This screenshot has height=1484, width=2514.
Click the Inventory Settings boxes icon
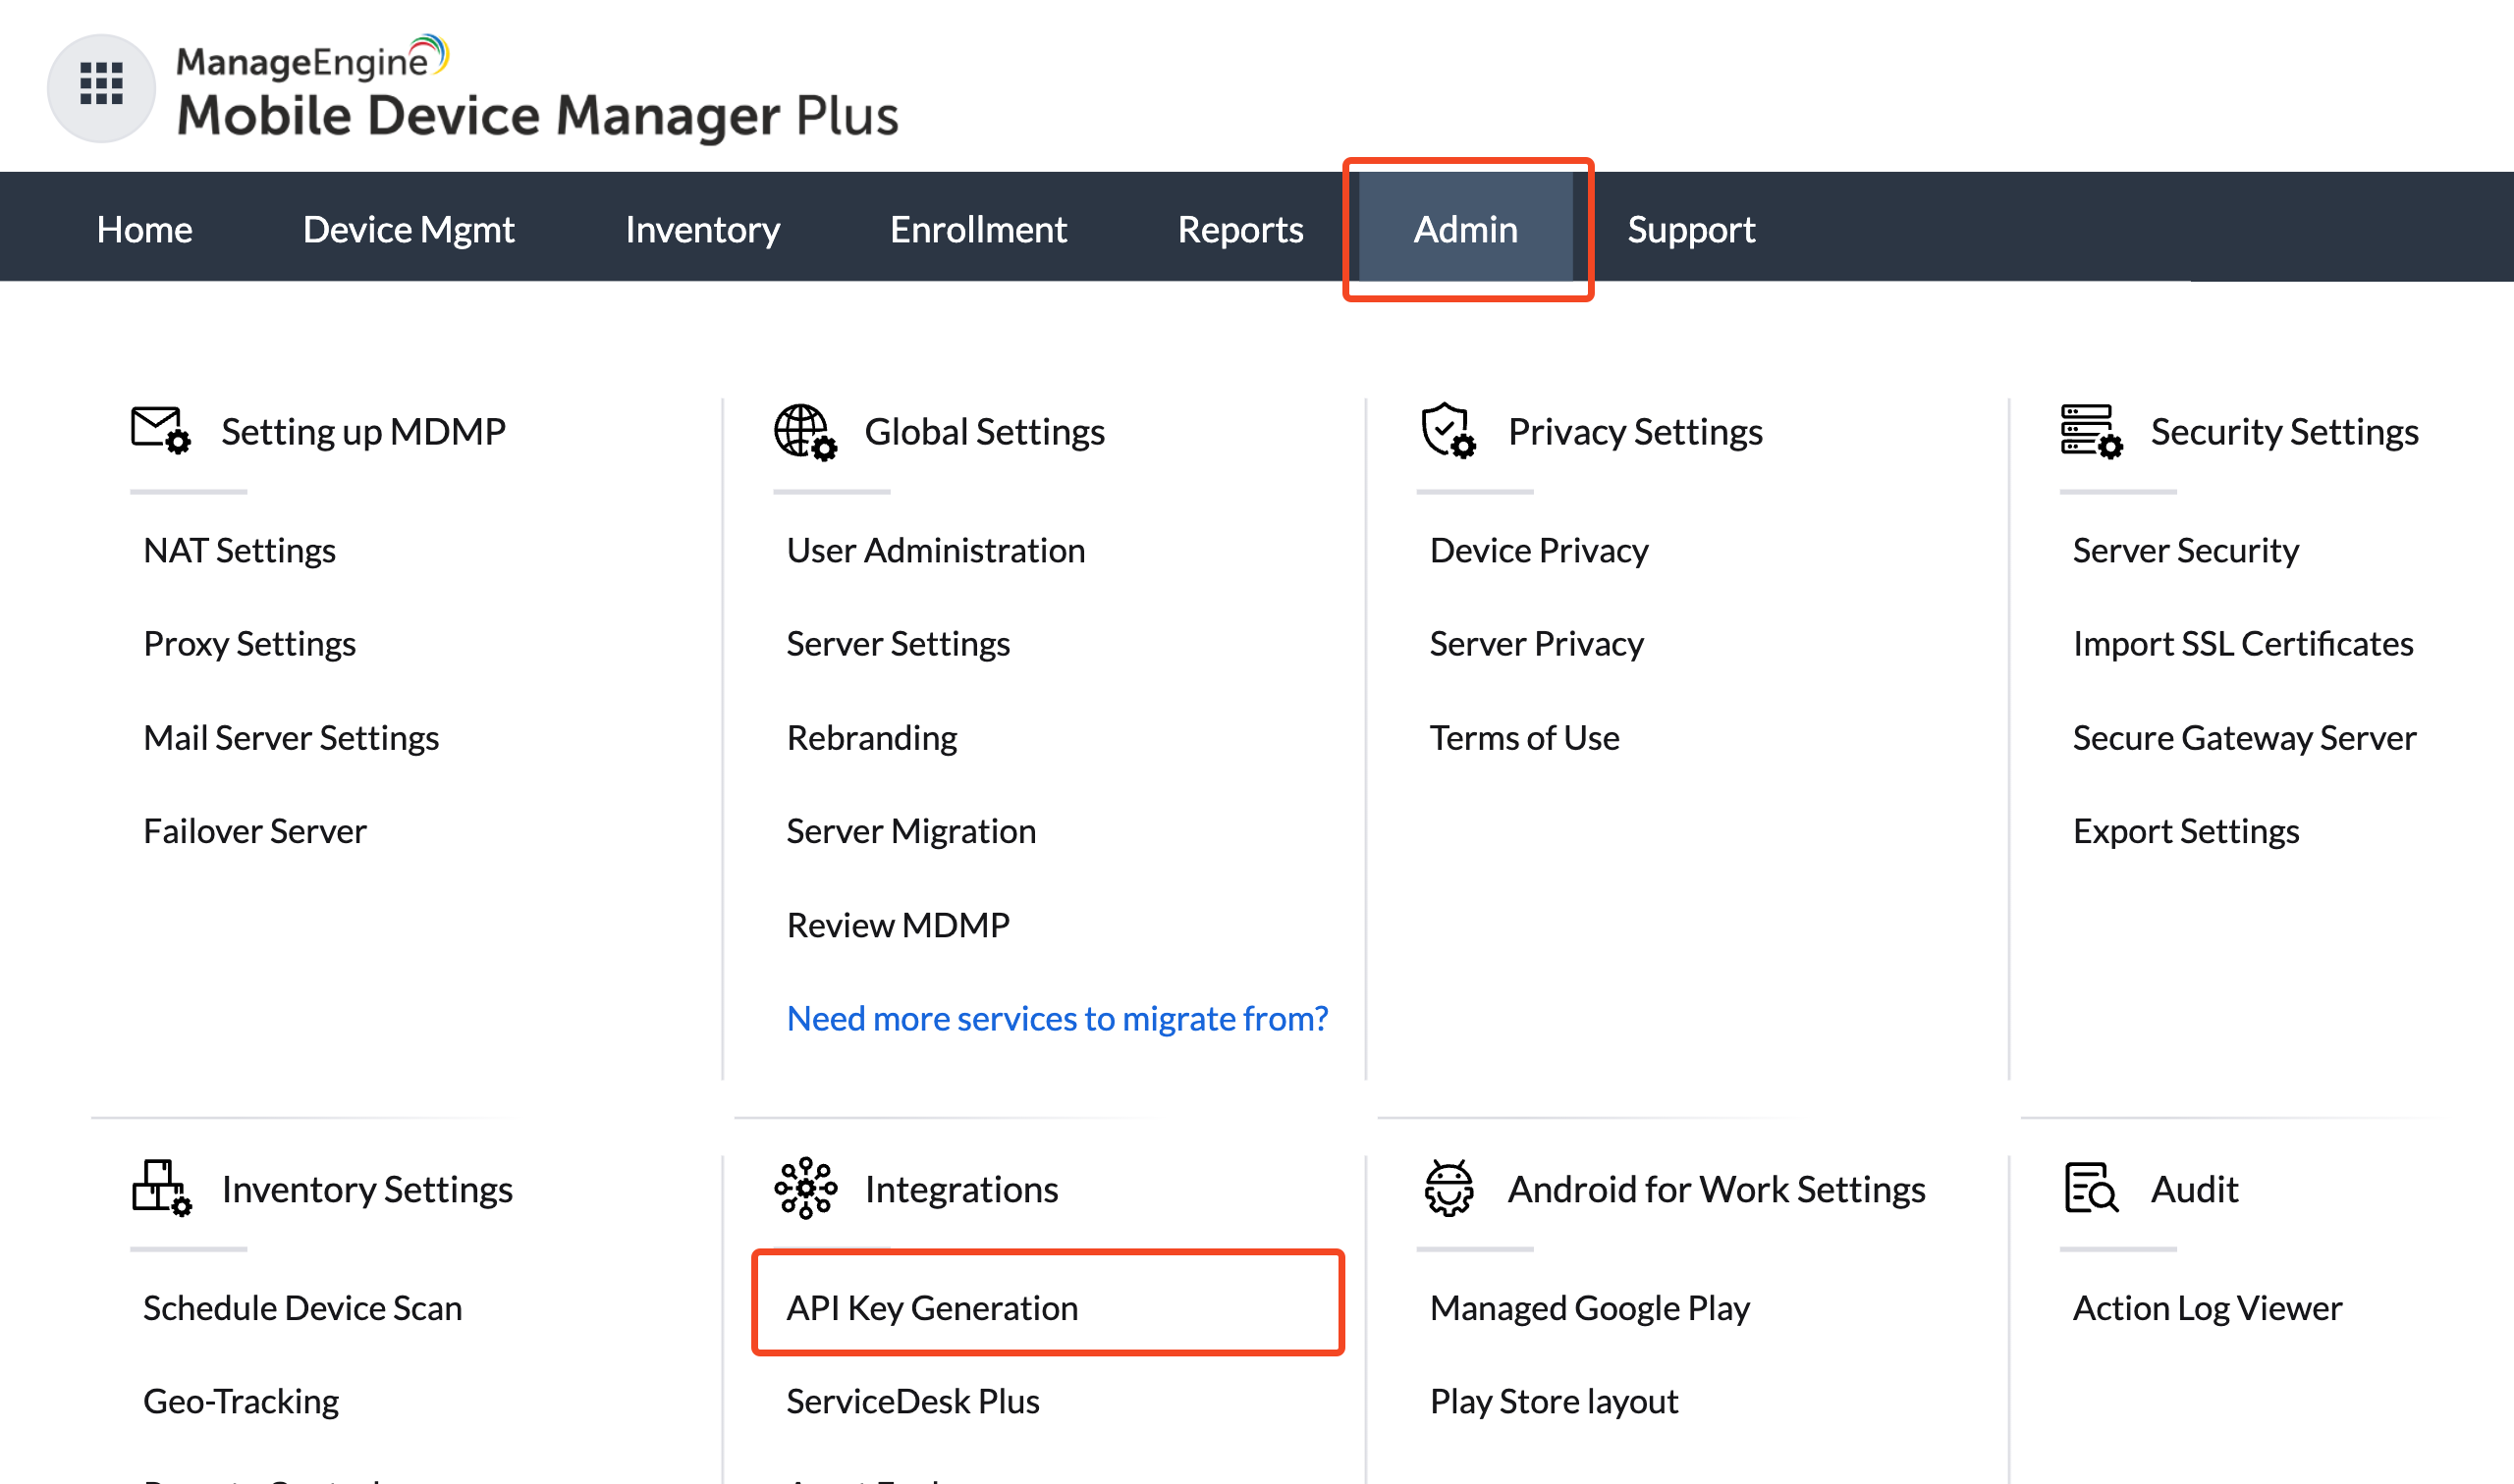(x=162, y=1188)
